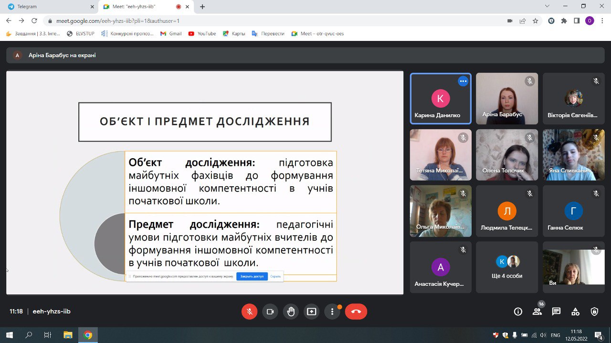Open the more options three-dot menu

[332, 312]
